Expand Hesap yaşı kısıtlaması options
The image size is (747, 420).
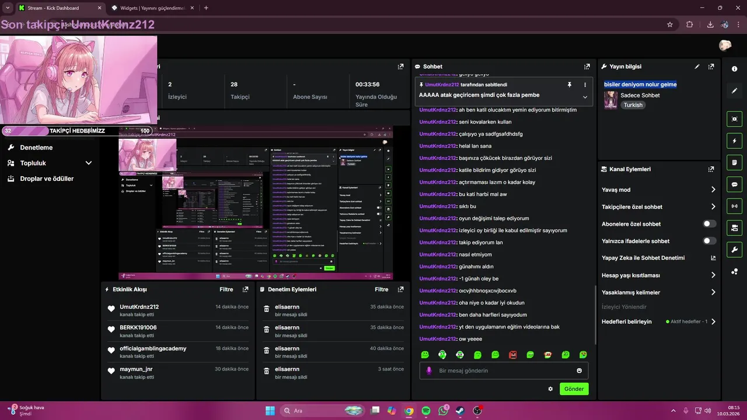click(713, 275)
